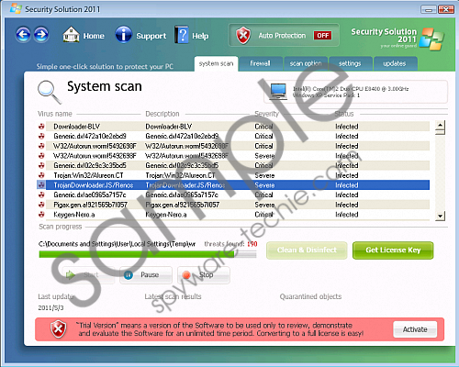Image resolution: width=459 pixels, height=367 pixels.
Task: Click the Status column header
Action: click(344, 114)
